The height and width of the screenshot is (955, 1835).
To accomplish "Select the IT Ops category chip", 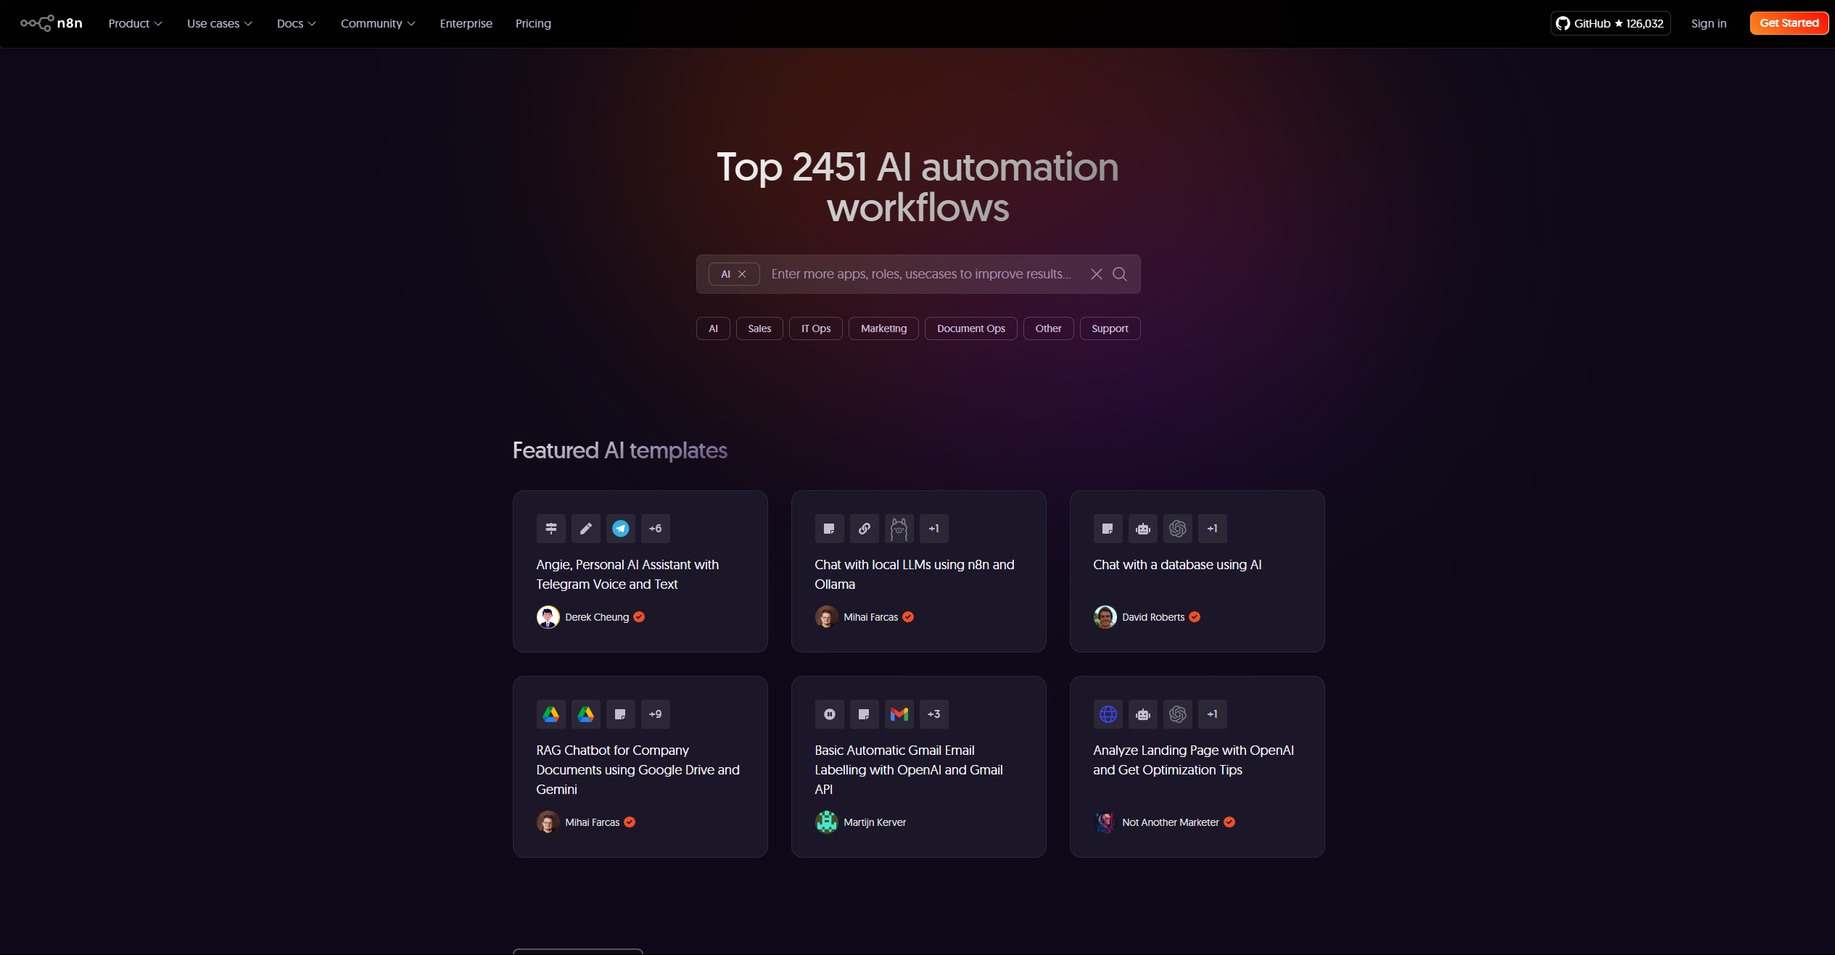I will pyautogui.click(x=816, y=328).
